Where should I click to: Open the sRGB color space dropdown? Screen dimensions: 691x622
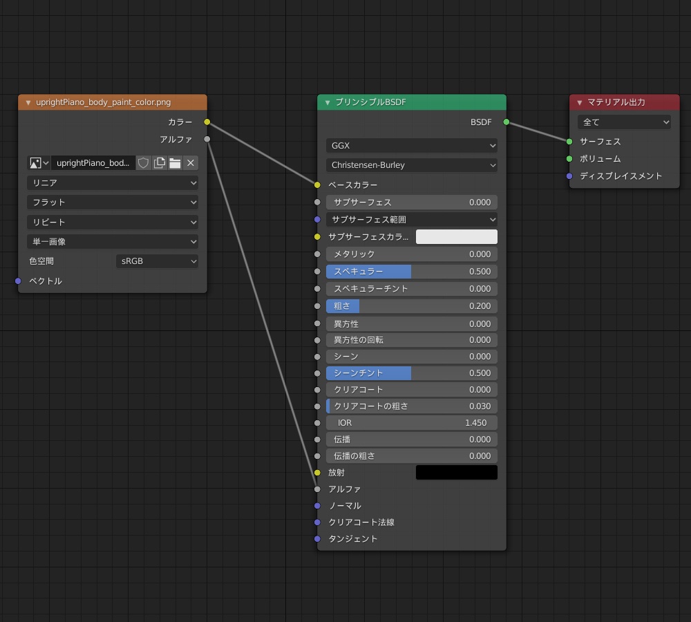click(157, 261)
